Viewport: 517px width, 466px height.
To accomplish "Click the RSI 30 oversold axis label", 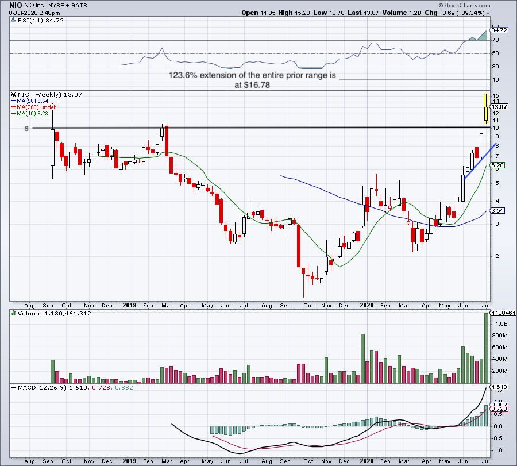I will 495,67.
